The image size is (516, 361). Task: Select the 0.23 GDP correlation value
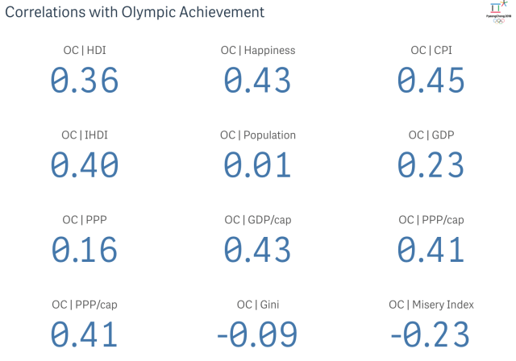click(x=431, y=165)
